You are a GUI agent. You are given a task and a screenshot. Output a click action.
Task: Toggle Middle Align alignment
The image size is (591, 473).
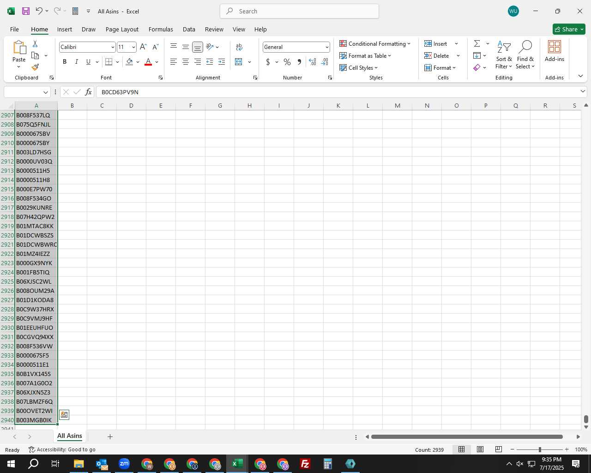point(186,47)
